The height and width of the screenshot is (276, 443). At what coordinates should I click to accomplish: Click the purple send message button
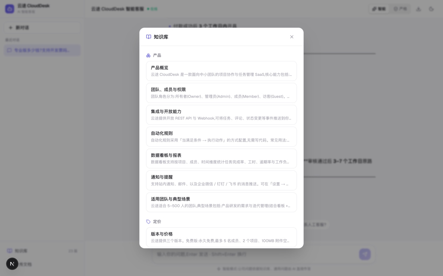(365, 254)
